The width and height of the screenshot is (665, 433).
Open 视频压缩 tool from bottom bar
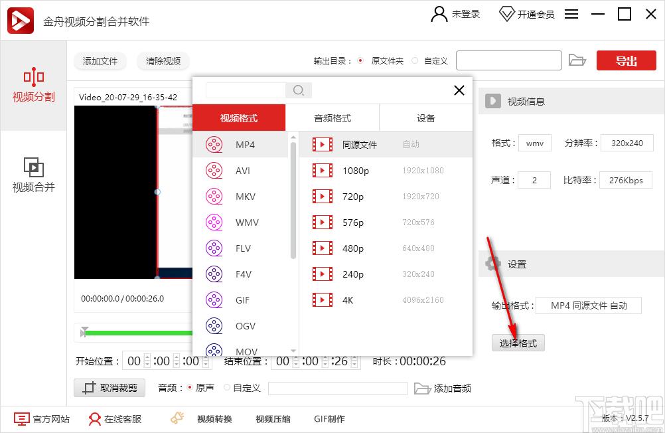tap(273, 419)
